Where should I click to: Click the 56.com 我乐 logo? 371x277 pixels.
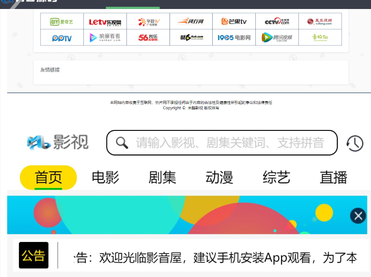149,37
